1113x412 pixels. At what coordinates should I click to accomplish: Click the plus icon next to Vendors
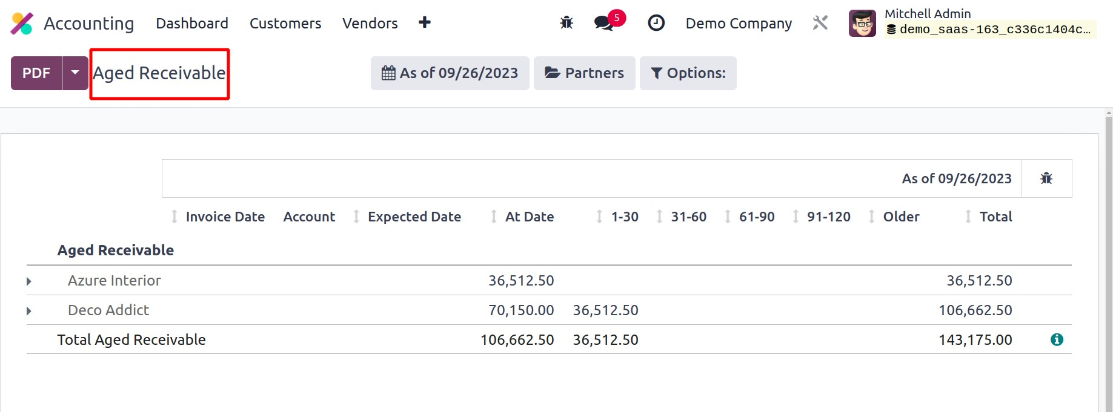425,22
